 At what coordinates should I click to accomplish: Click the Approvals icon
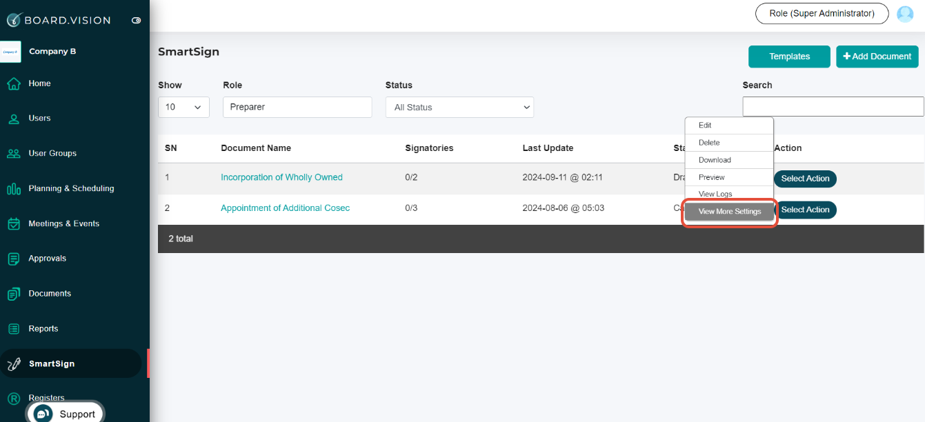(x=13, y=259)
